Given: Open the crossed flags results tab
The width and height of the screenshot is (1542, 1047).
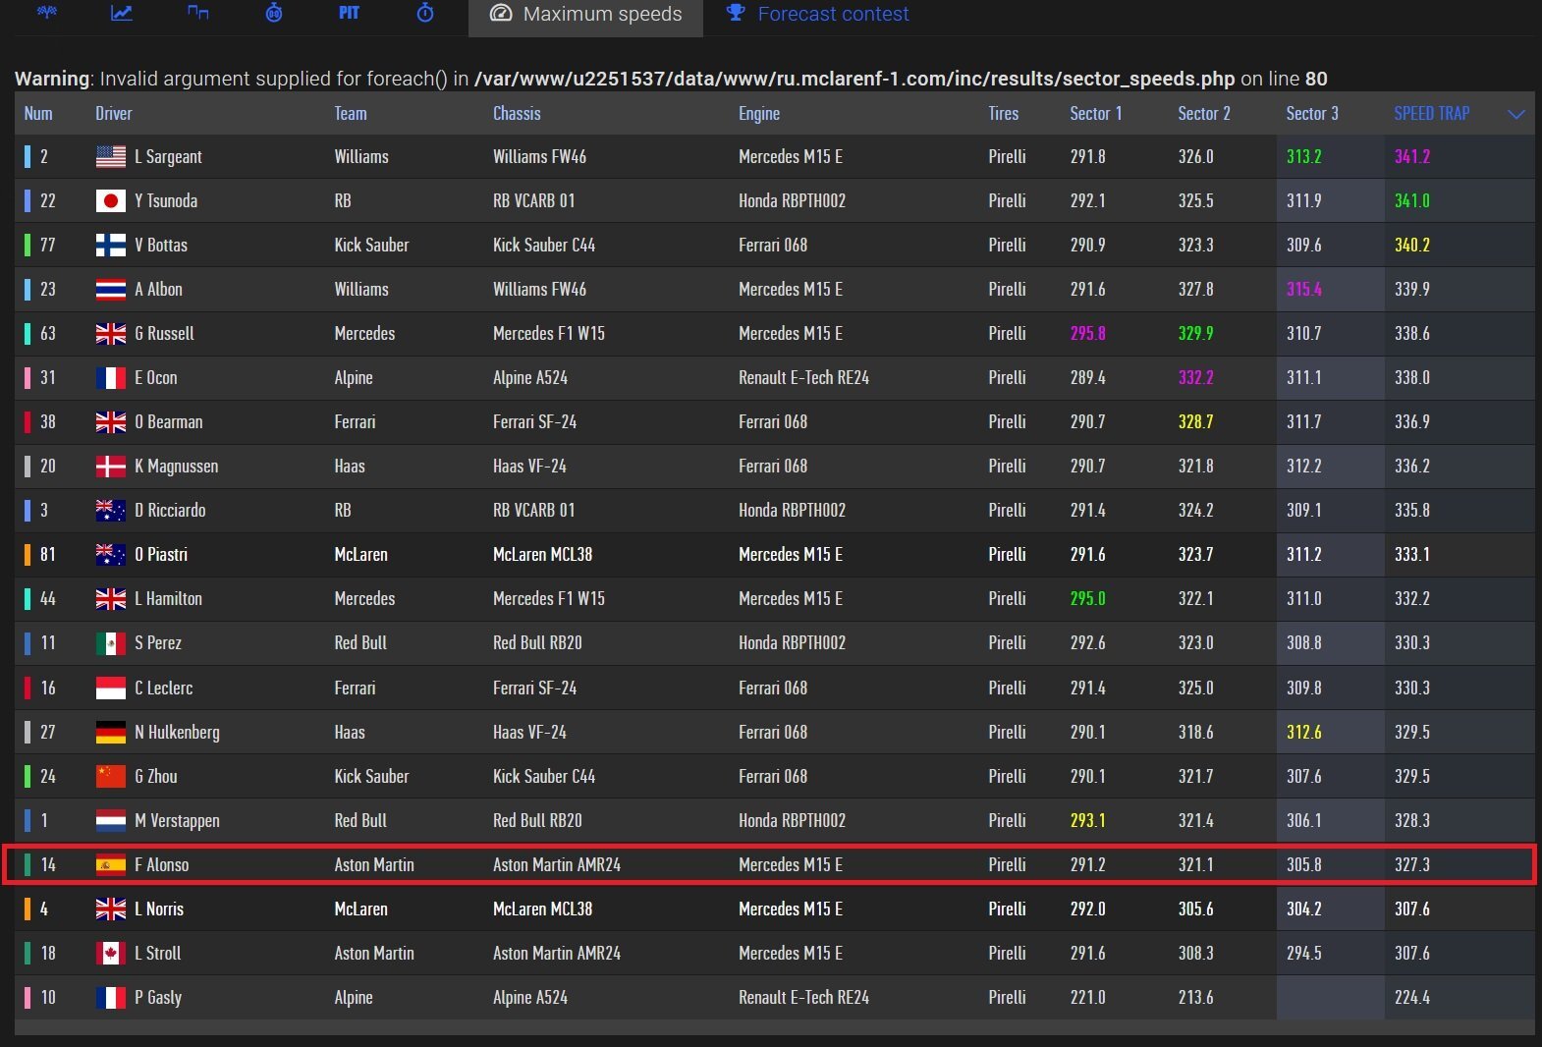Looking at the screenshot, I should 46,13.
